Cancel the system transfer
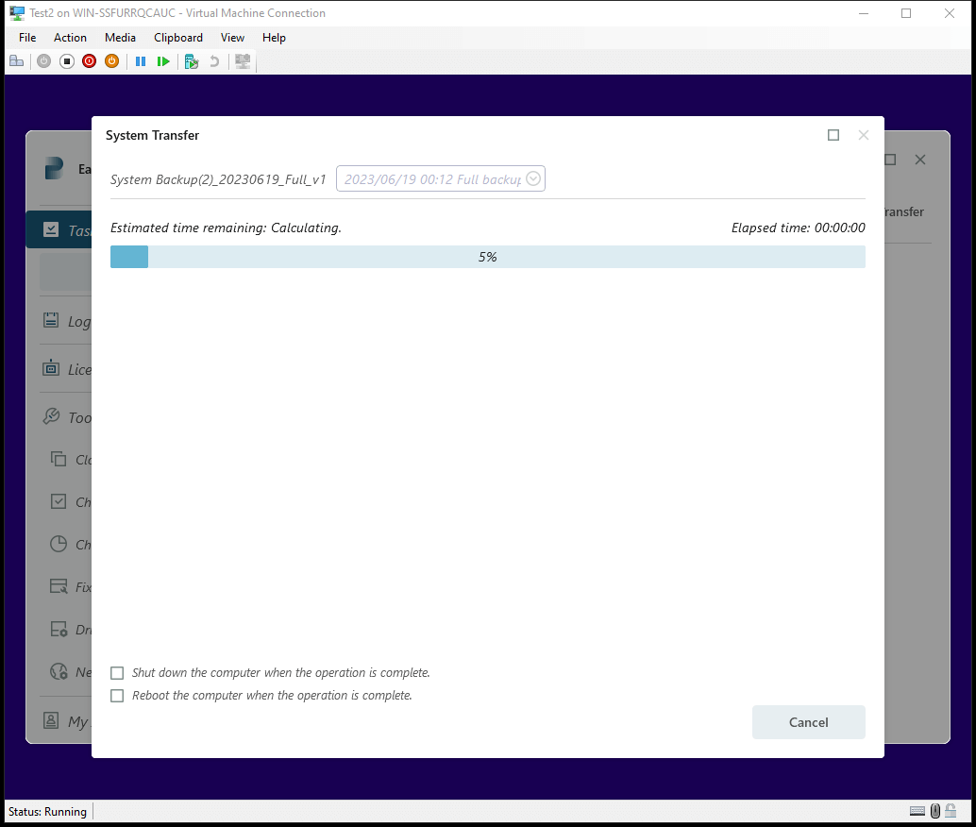Image resolution: width=976 pixels, height=827 pixels. (x=809, y=722)
